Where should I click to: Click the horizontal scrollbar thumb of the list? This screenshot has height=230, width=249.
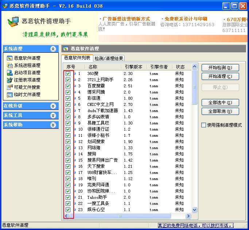[120, 216]
